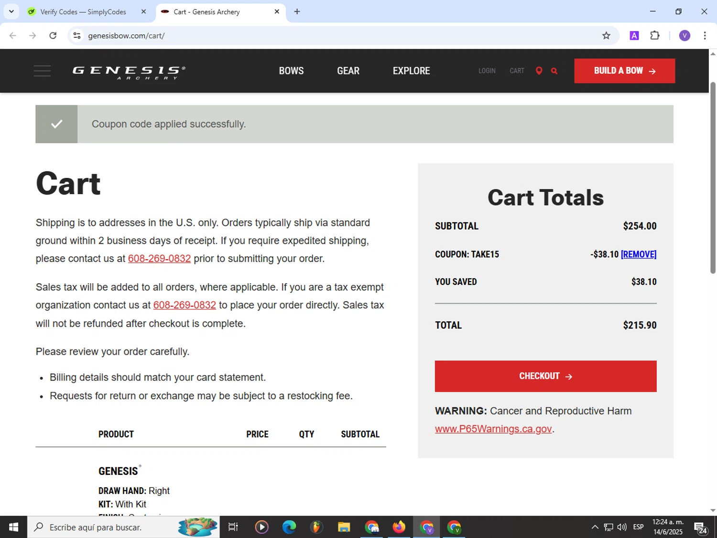Image resolution: width=717 pixels, height=538 pixels.
Task: Bookmark this page with the star icon
Action: pyautogui.click(x=606, y=35)
